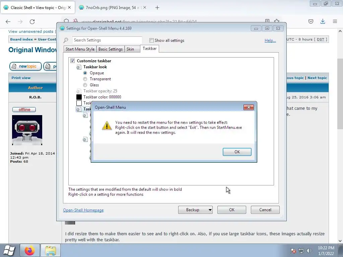The width and height of the screenshot is (343, 257).
Task: Reload the browser page
Action: 32,21
